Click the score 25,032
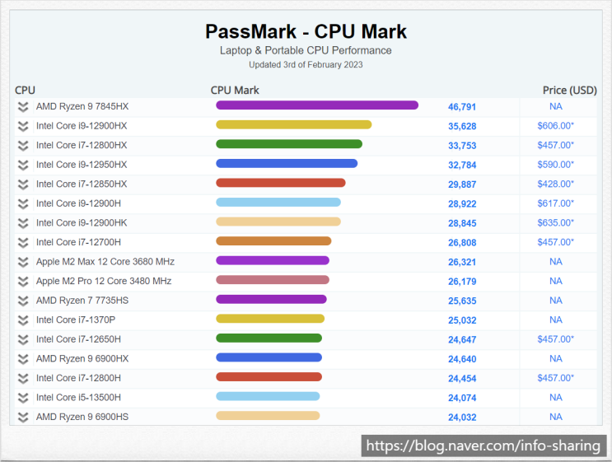 click(x=462, y=320)
